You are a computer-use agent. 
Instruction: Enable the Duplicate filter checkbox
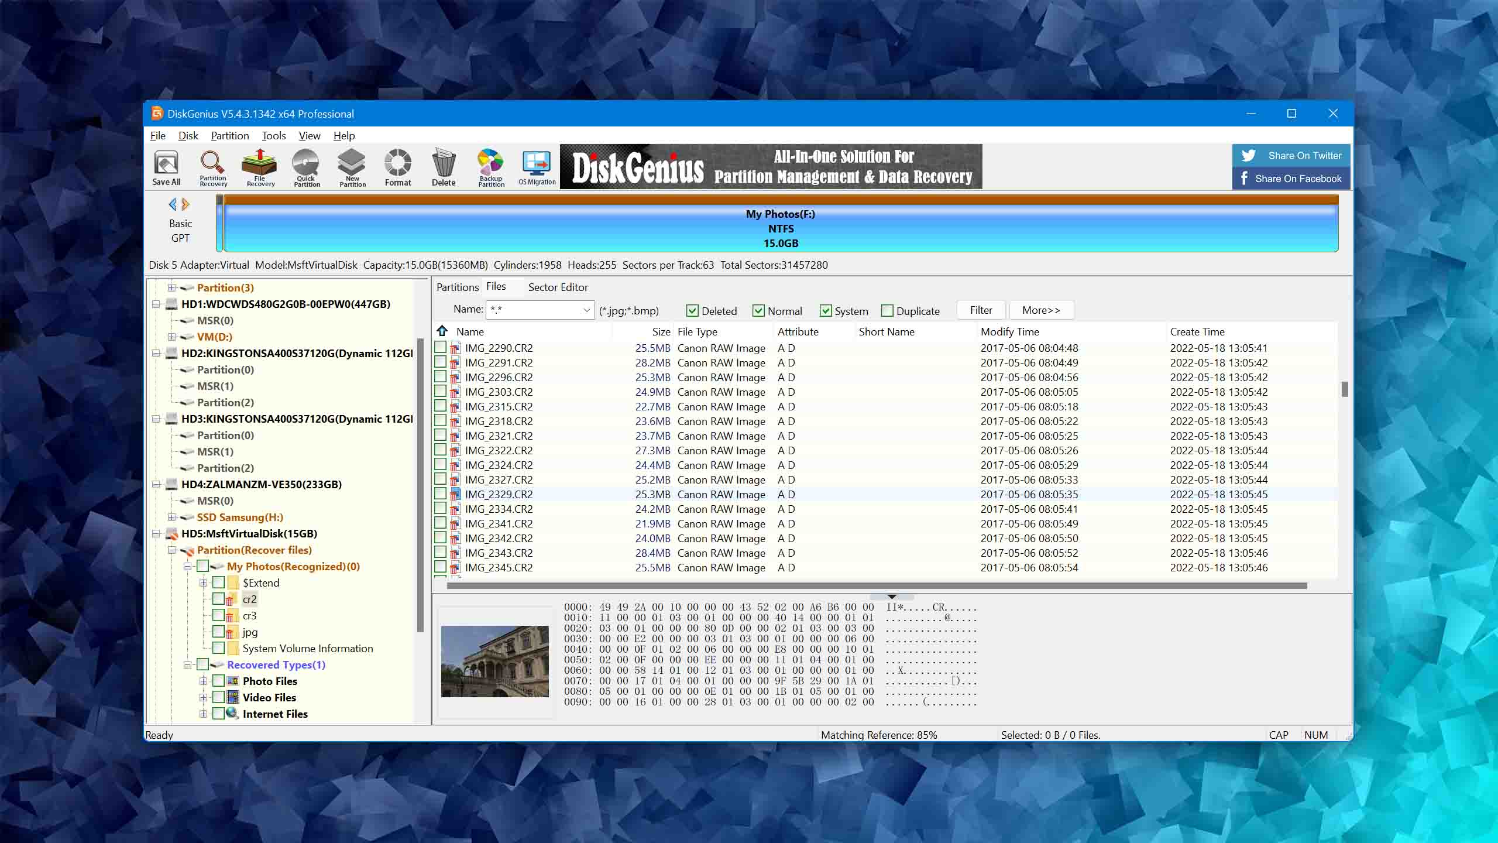tap(887, 311)
